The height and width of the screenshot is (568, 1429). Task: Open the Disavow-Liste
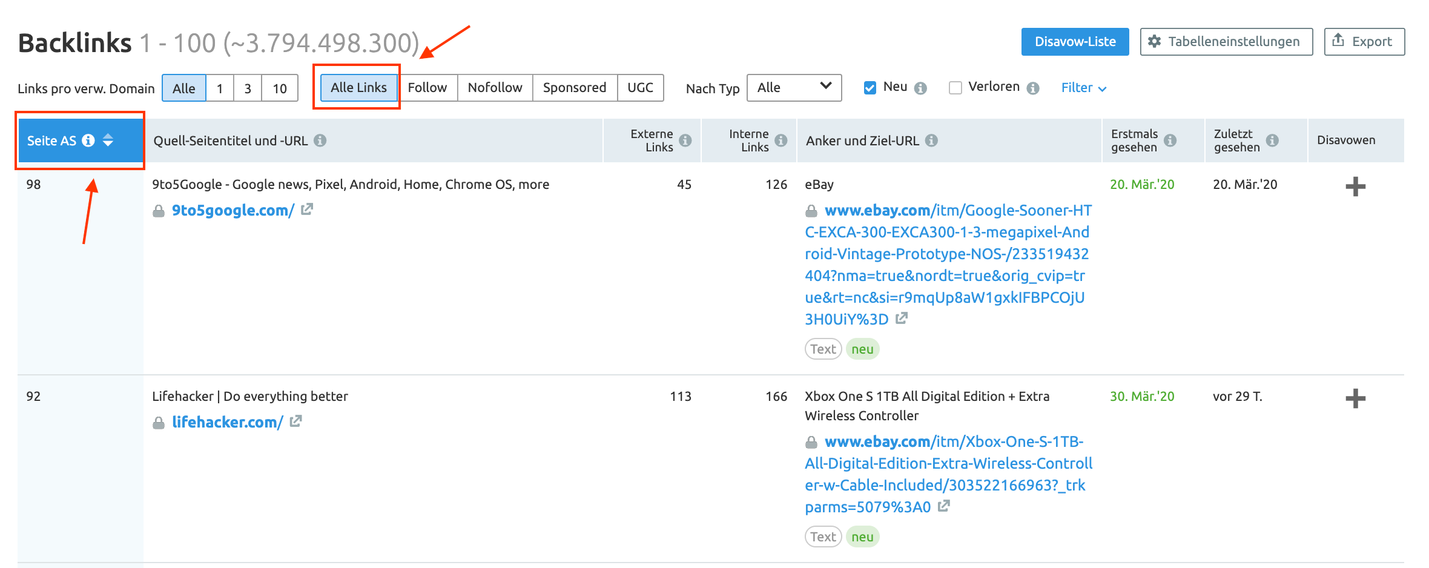coord(1075,42)
